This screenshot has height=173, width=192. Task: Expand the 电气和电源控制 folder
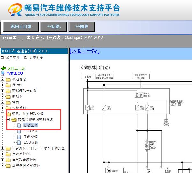click(x=2, y=160)
